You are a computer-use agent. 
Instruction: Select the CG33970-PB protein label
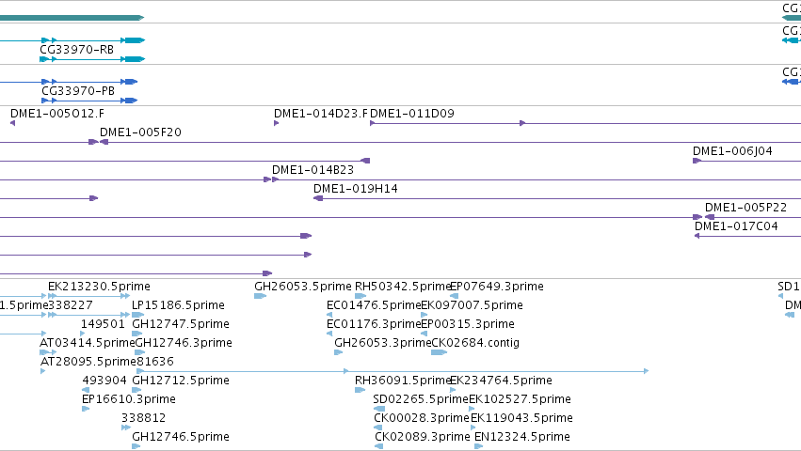(77, 91)
